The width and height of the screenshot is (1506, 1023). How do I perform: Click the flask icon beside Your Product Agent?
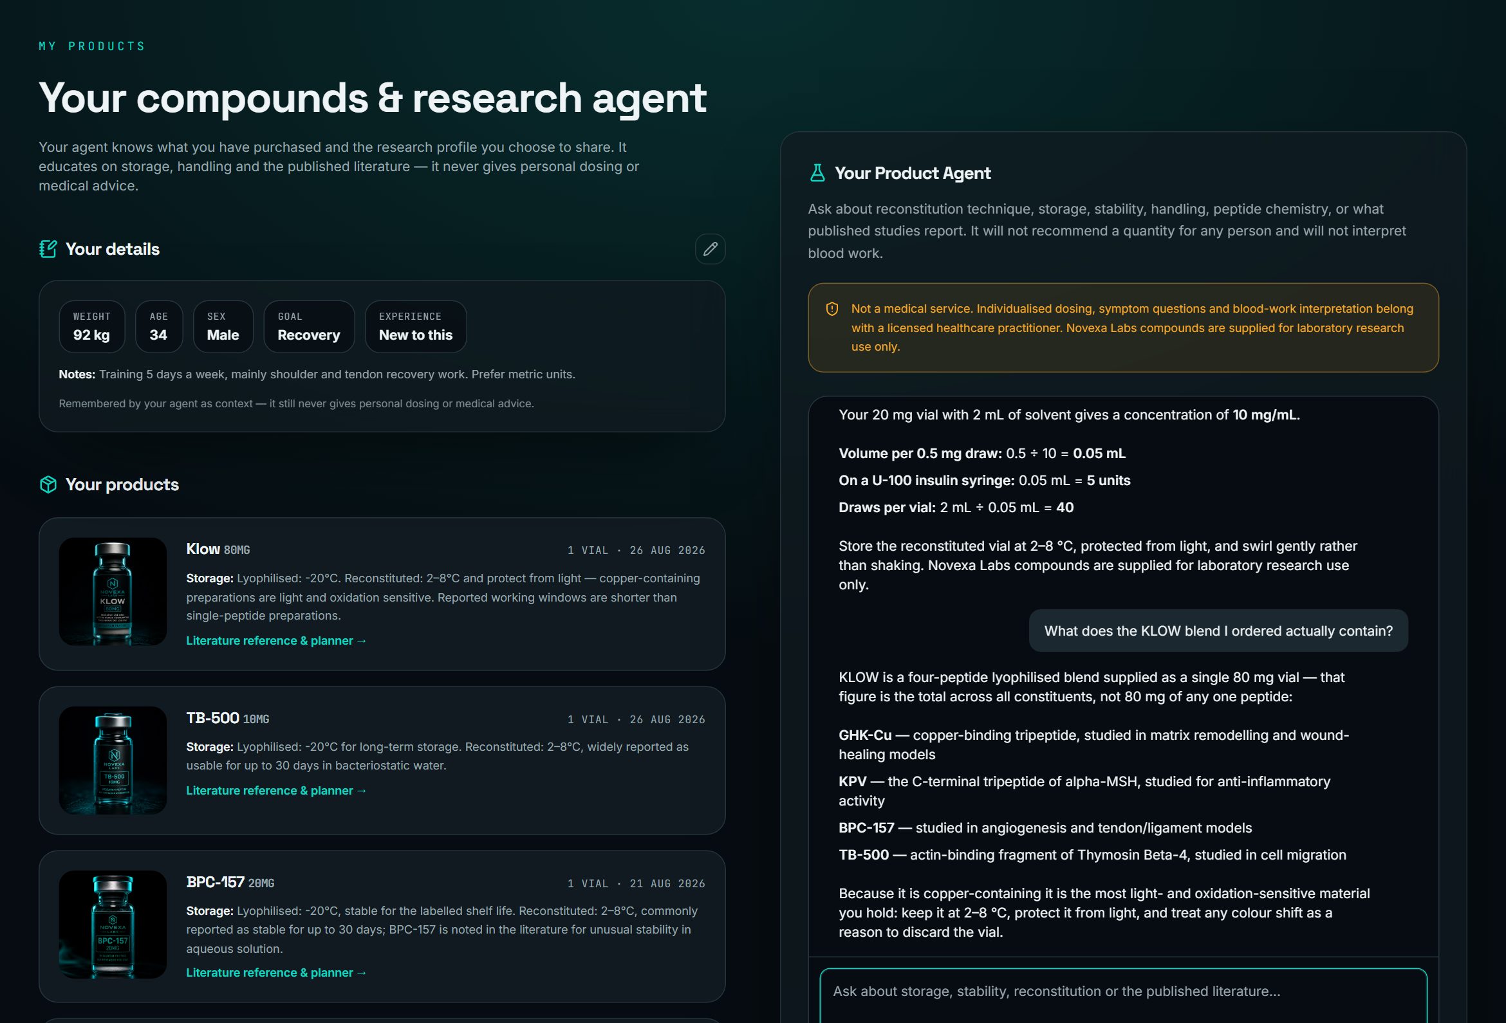coord(817,173)
